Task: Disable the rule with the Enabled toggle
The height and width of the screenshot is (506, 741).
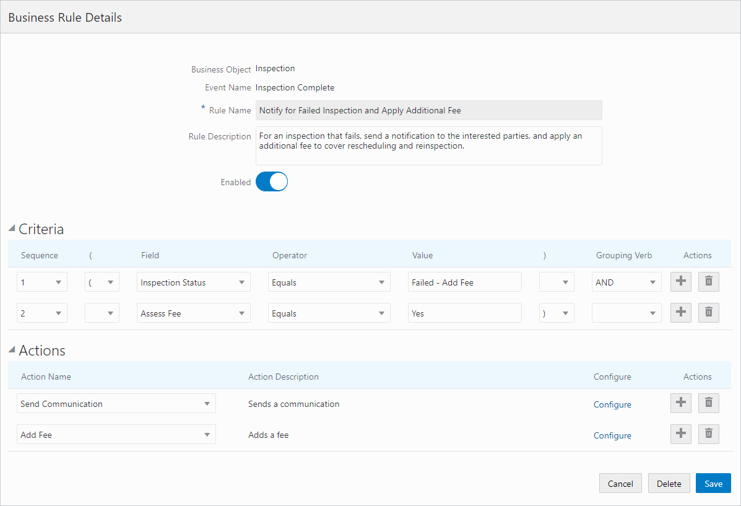Action: 271,181
